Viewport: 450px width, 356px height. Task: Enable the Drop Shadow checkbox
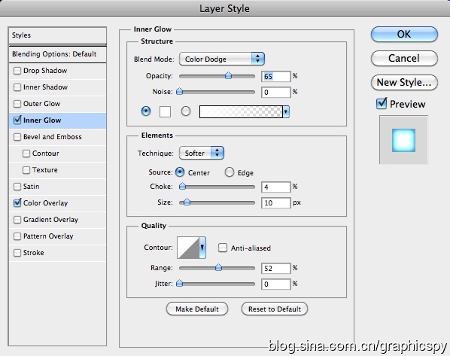click(x=17, y=71)
